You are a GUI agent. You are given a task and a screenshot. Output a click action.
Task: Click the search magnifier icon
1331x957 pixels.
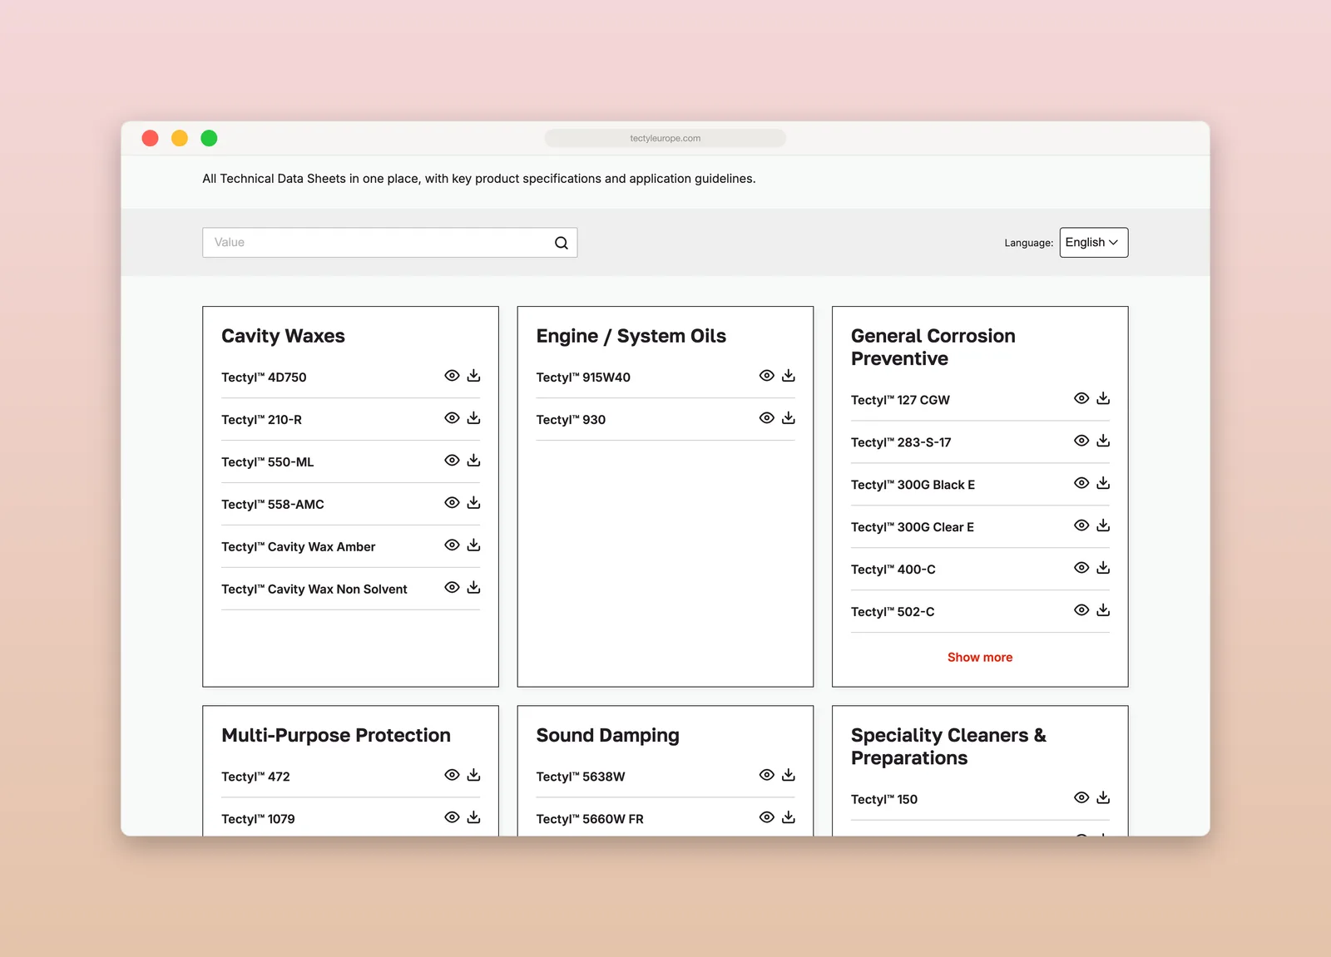(562, 243)
